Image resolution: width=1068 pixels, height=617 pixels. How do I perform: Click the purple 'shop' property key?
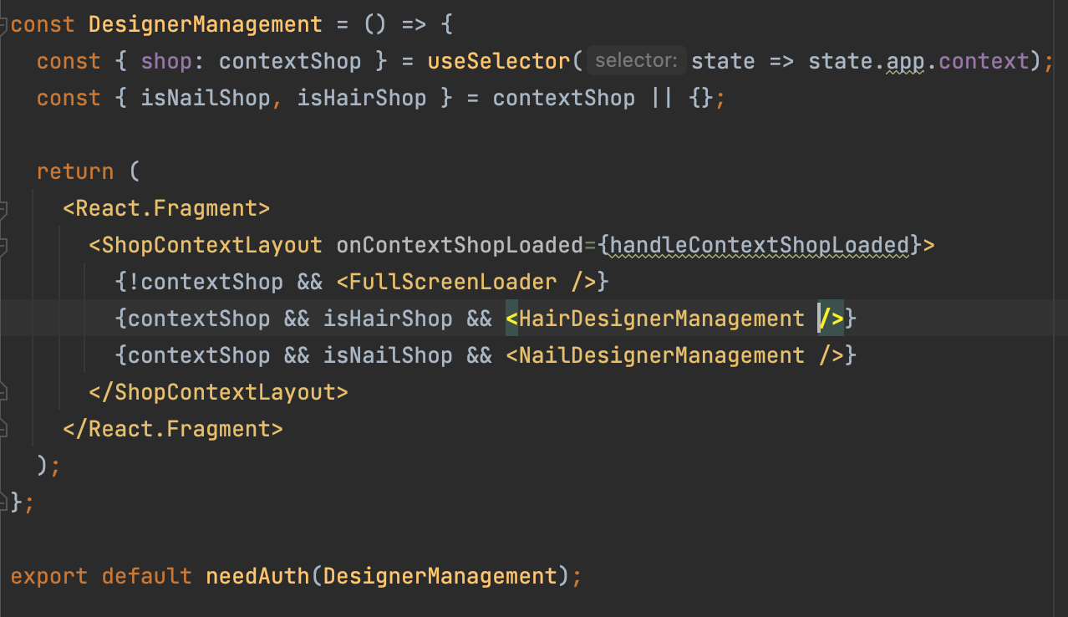pyautogui.click(x=167, y=61)
